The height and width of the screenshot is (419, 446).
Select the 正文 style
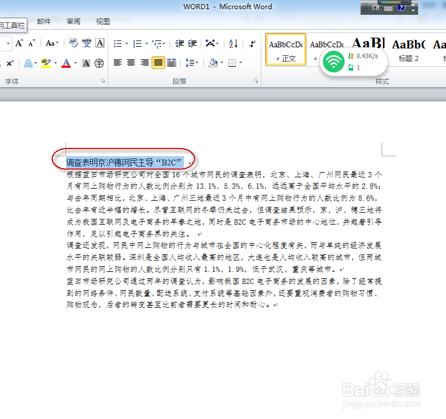(x=286, y=50)
